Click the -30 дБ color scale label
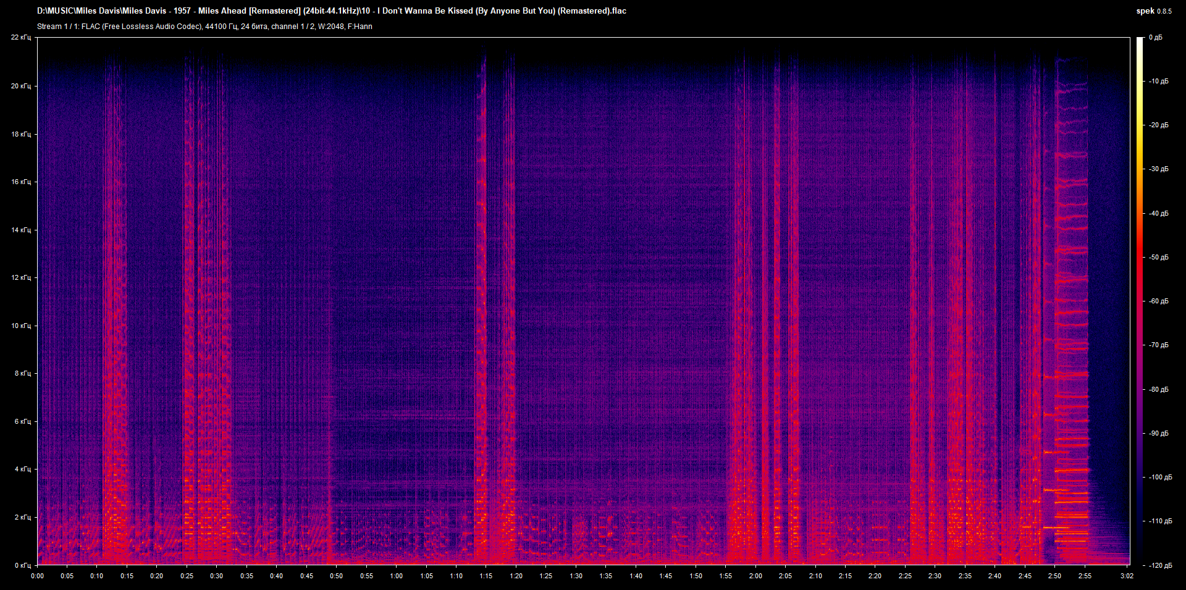1186x590 pixels. point(1158,169)
